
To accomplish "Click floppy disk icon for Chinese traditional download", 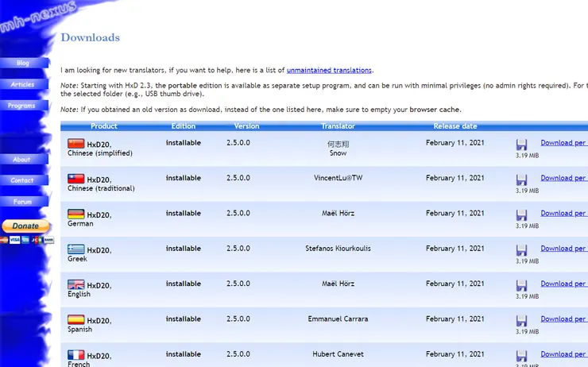I will coord(521,180).
